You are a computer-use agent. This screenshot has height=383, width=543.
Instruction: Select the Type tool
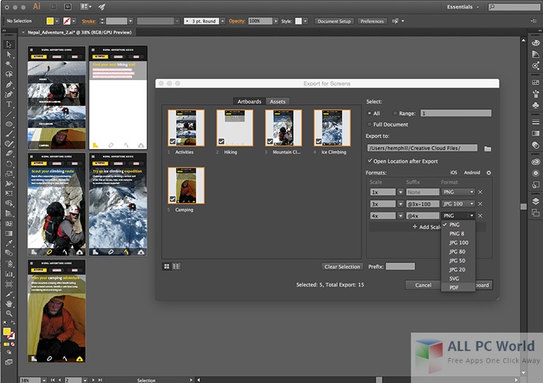[x=9, y=104]
